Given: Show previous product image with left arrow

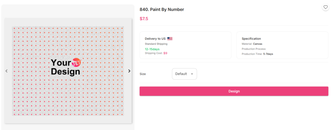Looking at the screenshot, I should (x=7, y=71).
